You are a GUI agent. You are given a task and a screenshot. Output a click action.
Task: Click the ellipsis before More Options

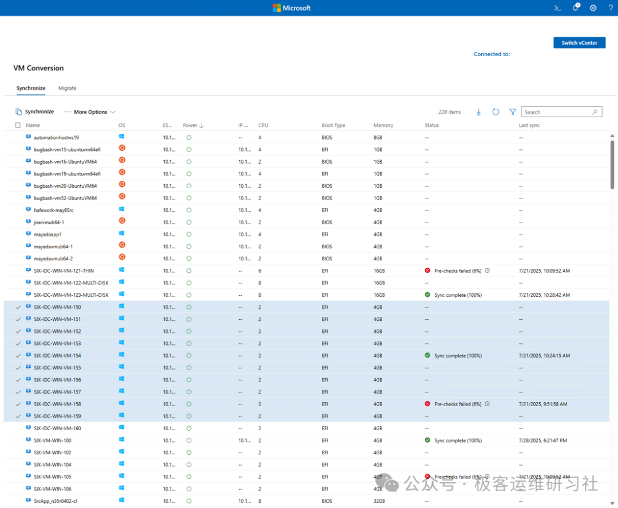pyautogui.click(x=68, y=112)
